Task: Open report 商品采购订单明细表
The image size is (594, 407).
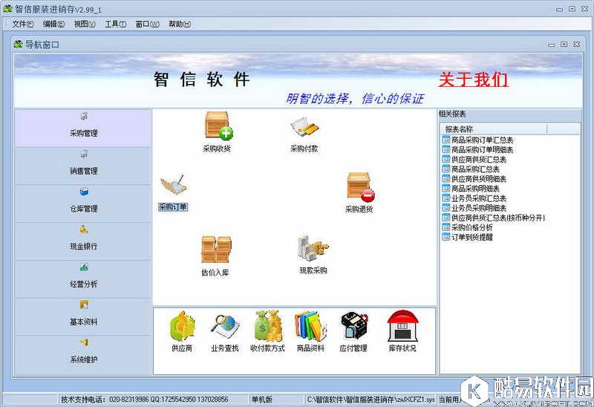Action: pos(478,150)
